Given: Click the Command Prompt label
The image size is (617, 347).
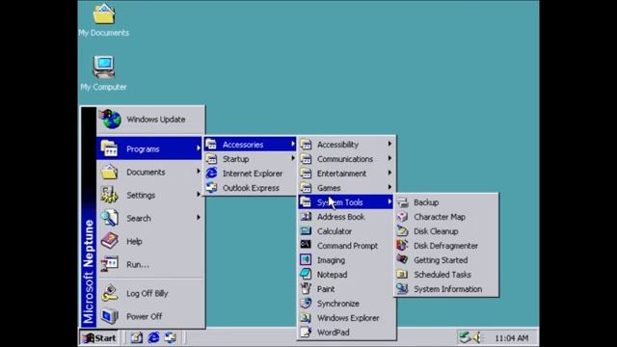Looking at the screenshot, I should point(347,246).
